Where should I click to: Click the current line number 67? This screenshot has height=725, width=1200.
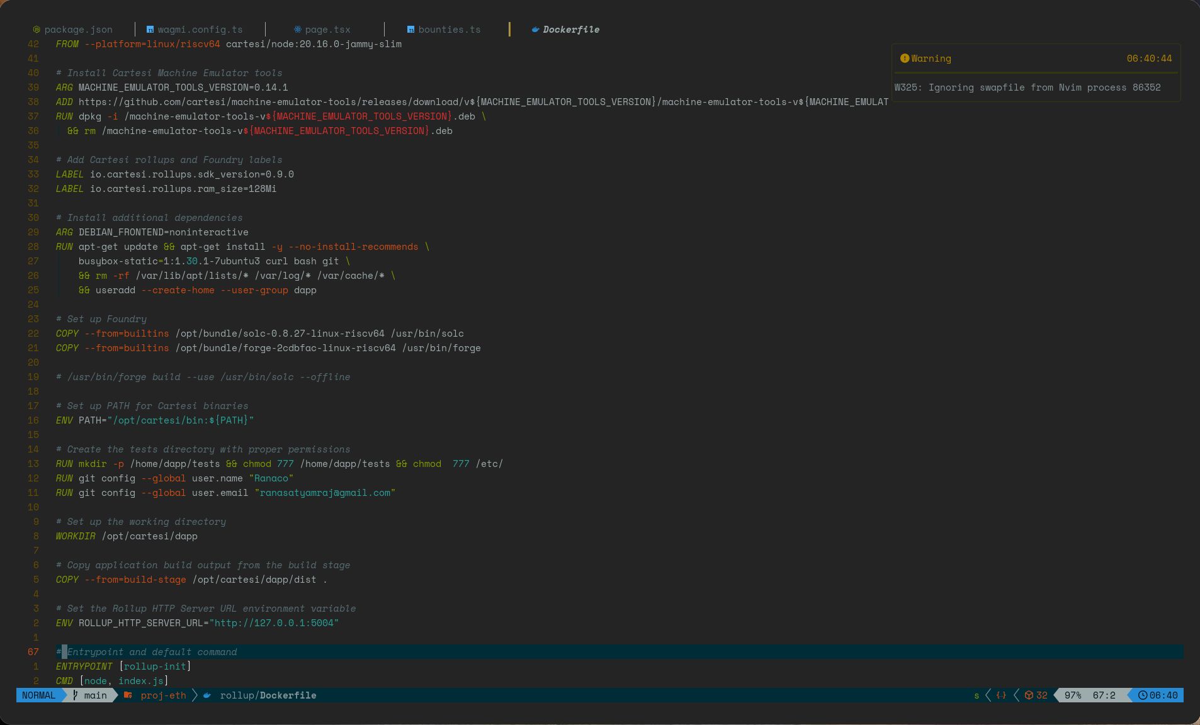tap(33, 652)
